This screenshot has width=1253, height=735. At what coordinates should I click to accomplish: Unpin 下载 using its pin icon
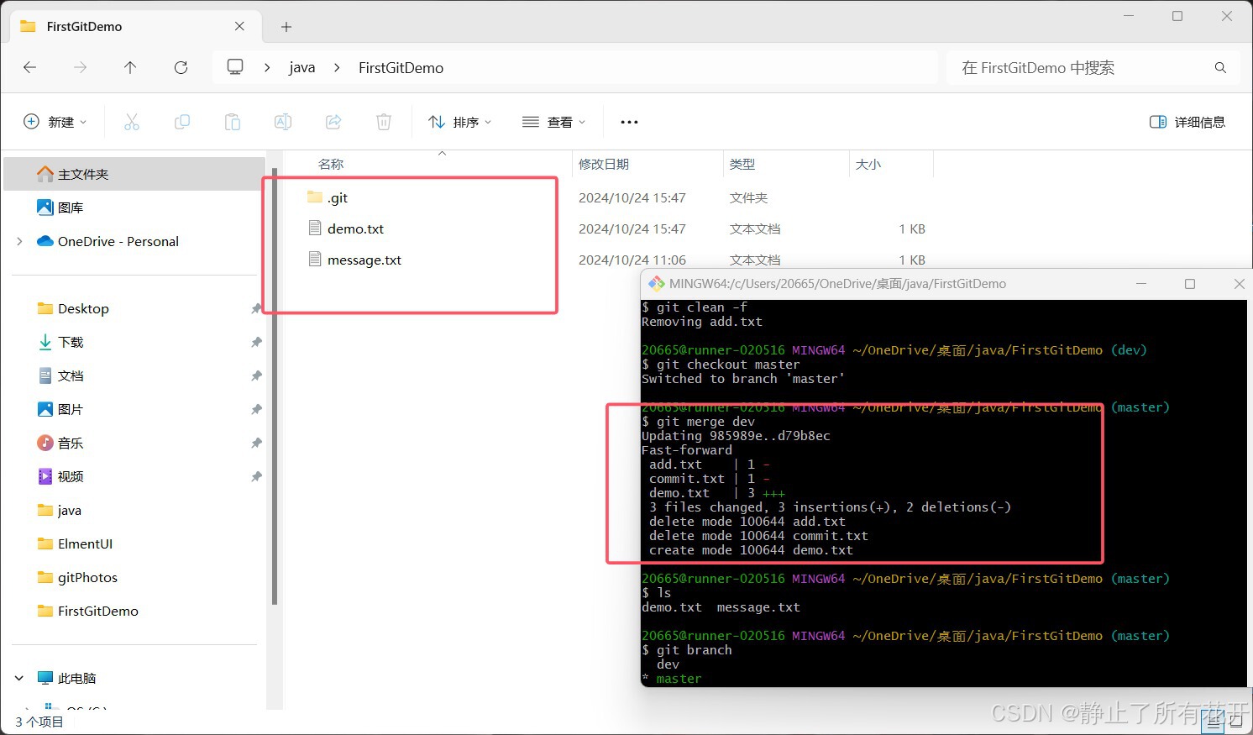coord(256,343)
